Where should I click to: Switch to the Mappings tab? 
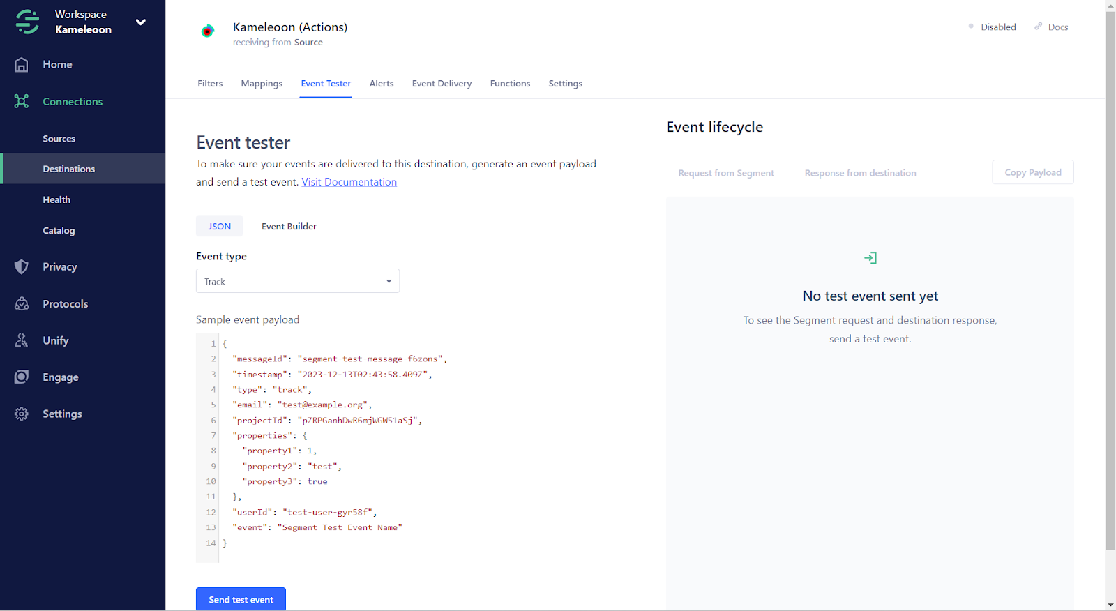tap(262, 83)
